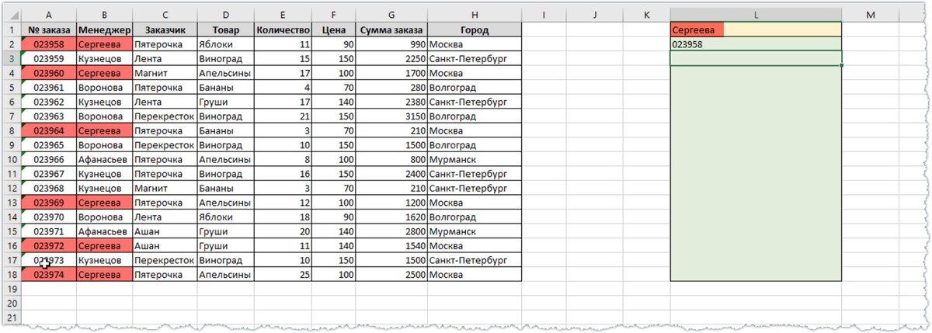Click sum value 2380
932x333 pixels.
pyautogui.click(x=391, y=102)
